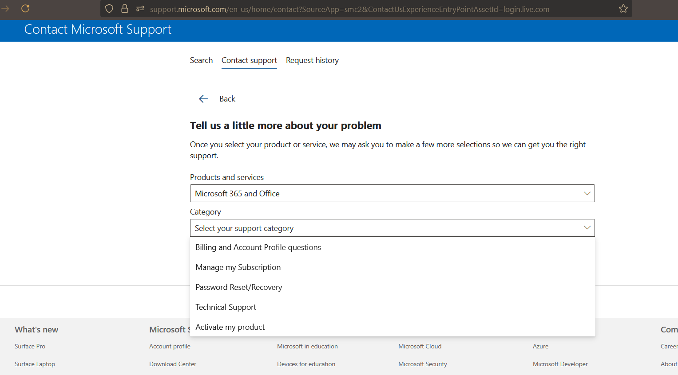Bookmark this page with the star icon

(623, 9)
